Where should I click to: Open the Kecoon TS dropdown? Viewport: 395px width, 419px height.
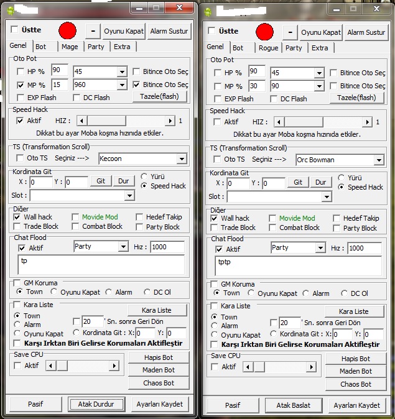click(182, 159)
